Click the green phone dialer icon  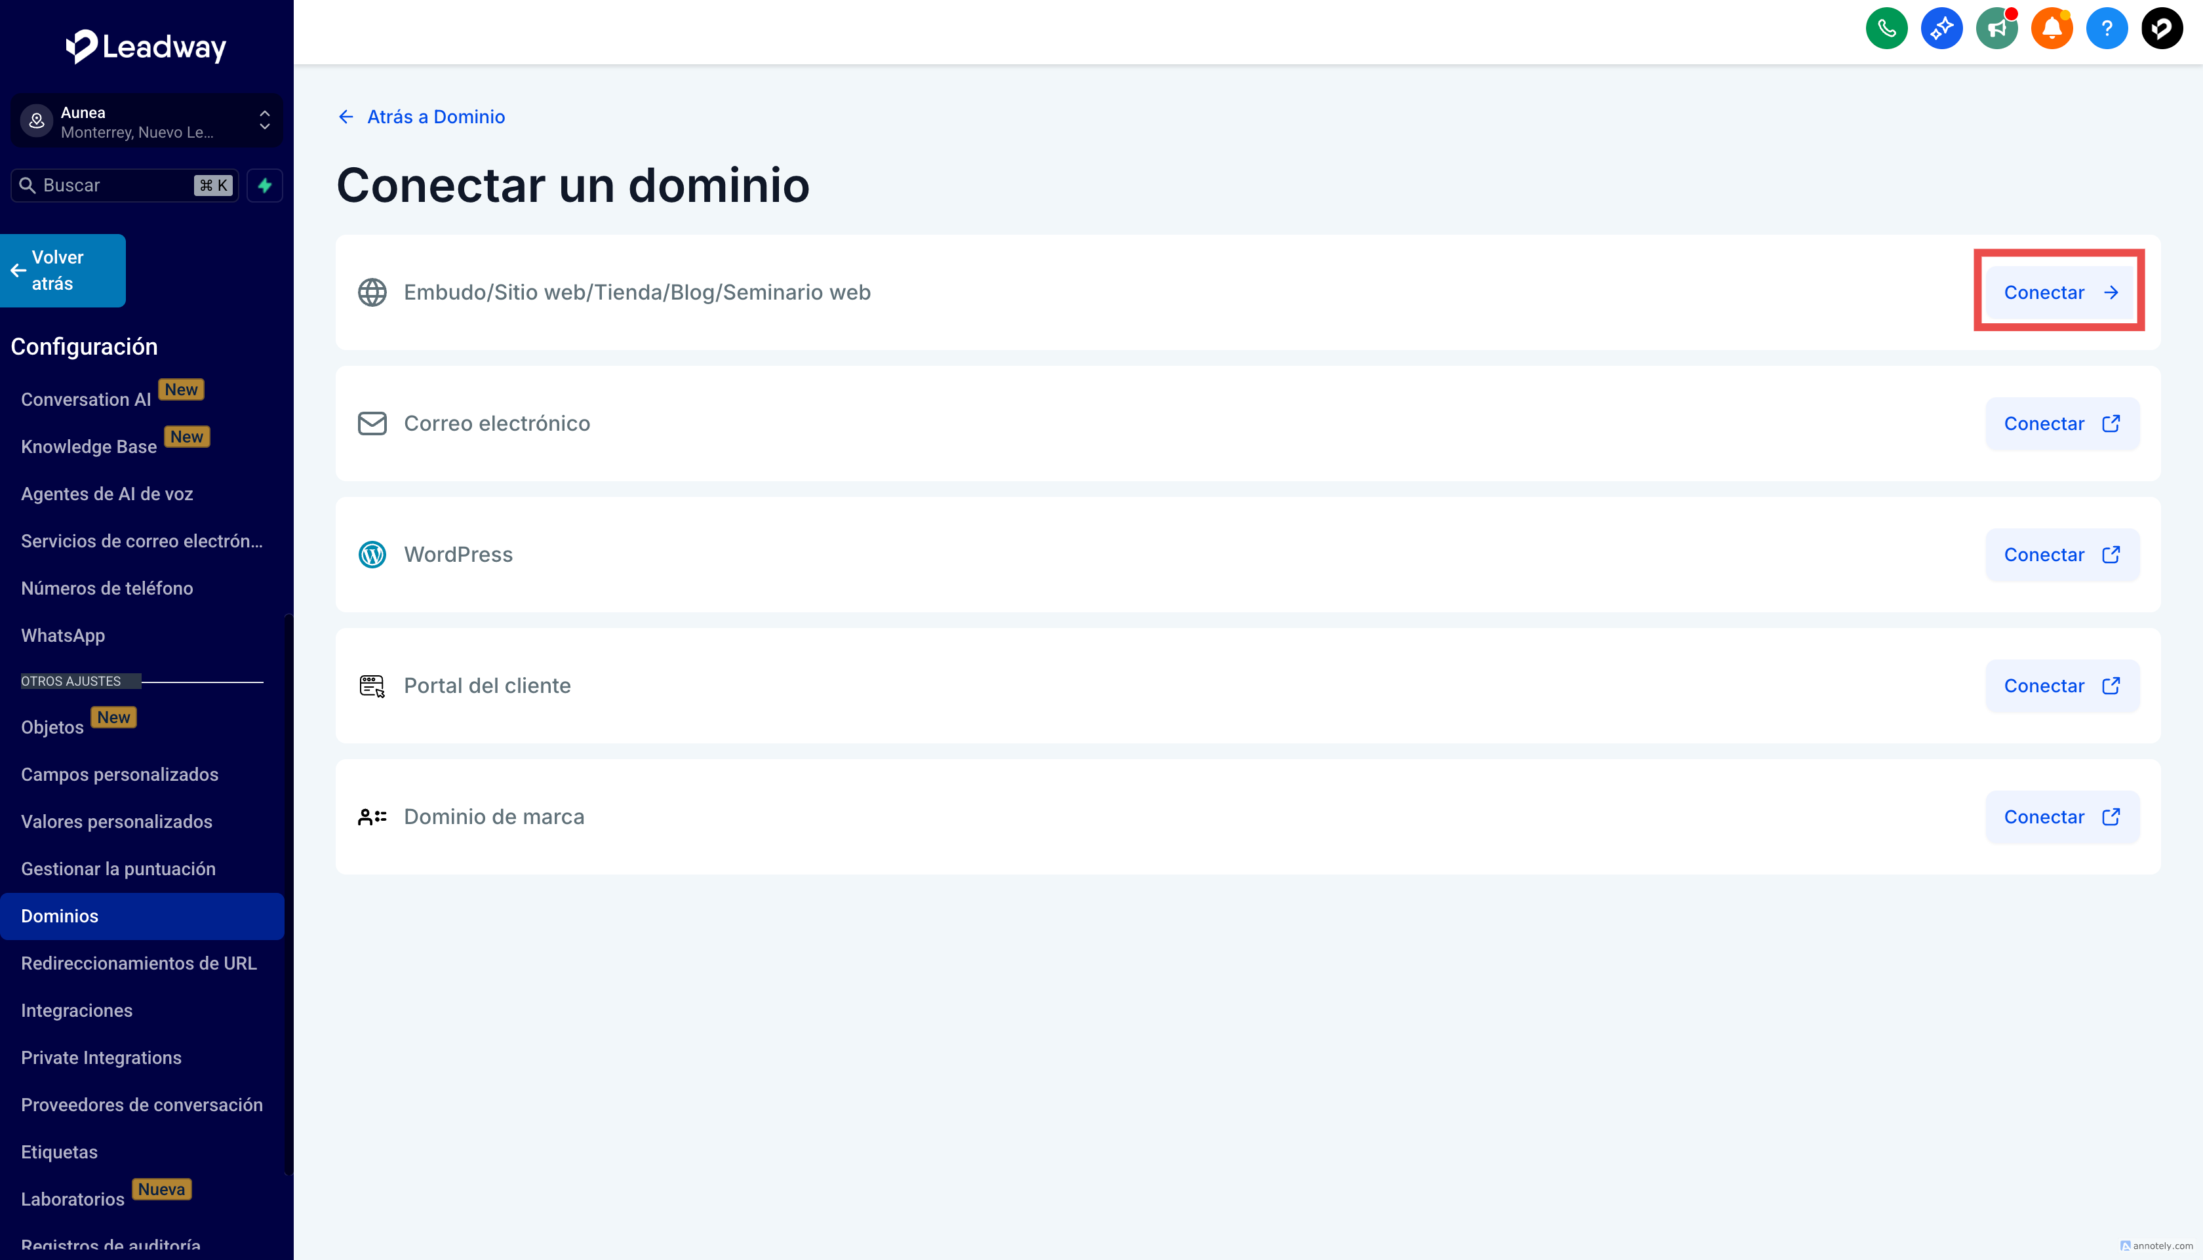tap(1886, 29)
